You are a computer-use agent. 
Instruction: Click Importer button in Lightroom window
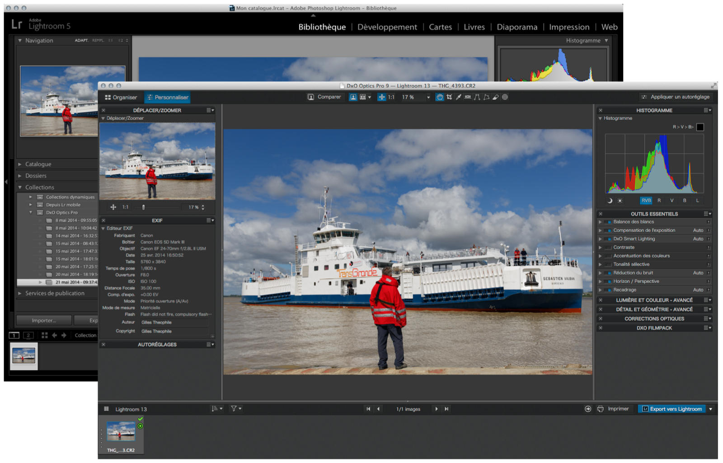pos(44,320)
